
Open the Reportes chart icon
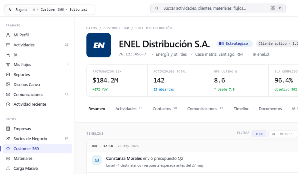[x=8, y=75]
